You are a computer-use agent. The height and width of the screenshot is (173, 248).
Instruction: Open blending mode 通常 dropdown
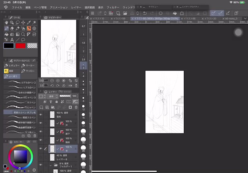tap(53, 96)
